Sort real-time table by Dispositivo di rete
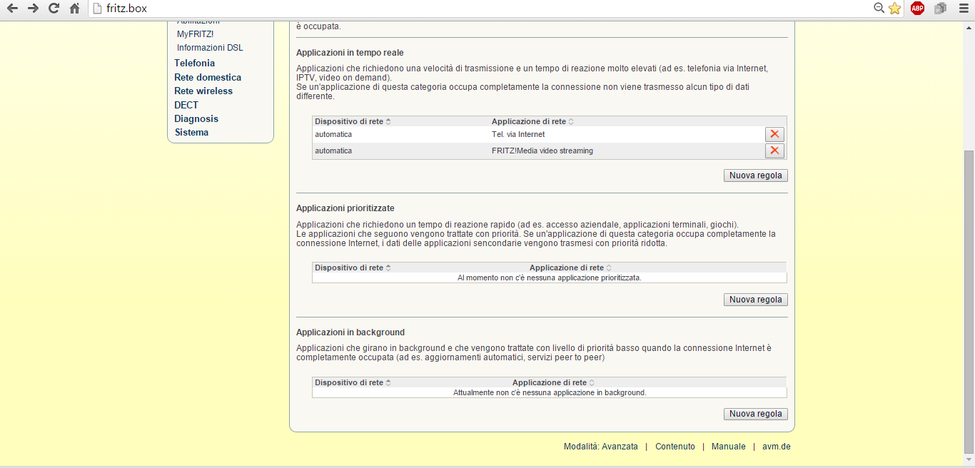This screenshot has width=975, height=468. pos(353,121)
